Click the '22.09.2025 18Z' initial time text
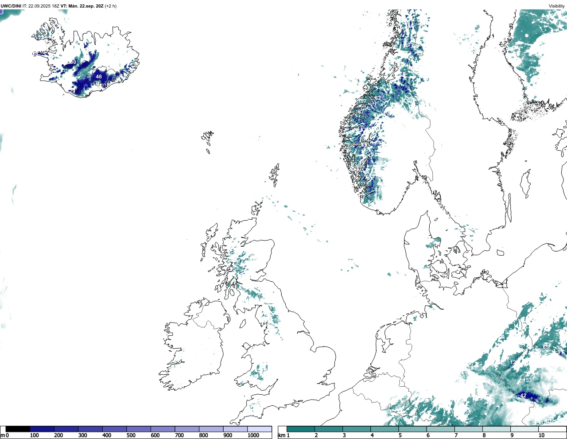This screenshot has height=439, width=567. (x=44, y=6)
